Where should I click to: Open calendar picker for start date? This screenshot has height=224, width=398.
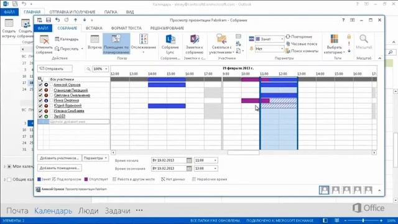point(189,161)
